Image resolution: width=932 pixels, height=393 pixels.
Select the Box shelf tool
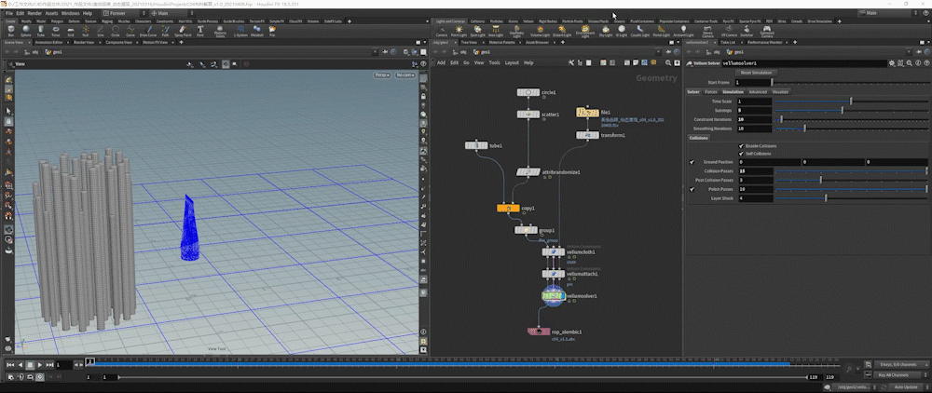point(10,31)
